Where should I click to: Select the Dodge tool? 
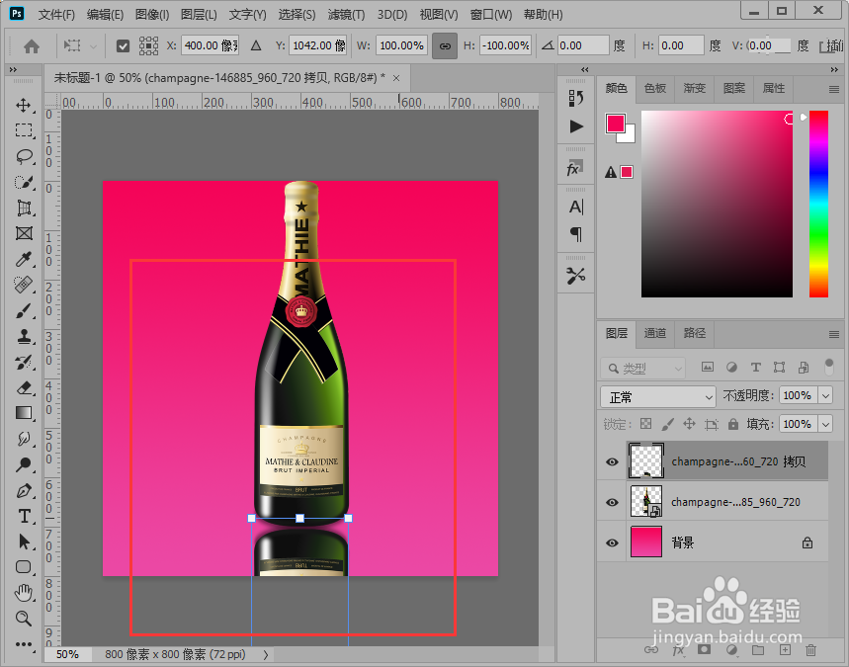[x=24, y=464]
